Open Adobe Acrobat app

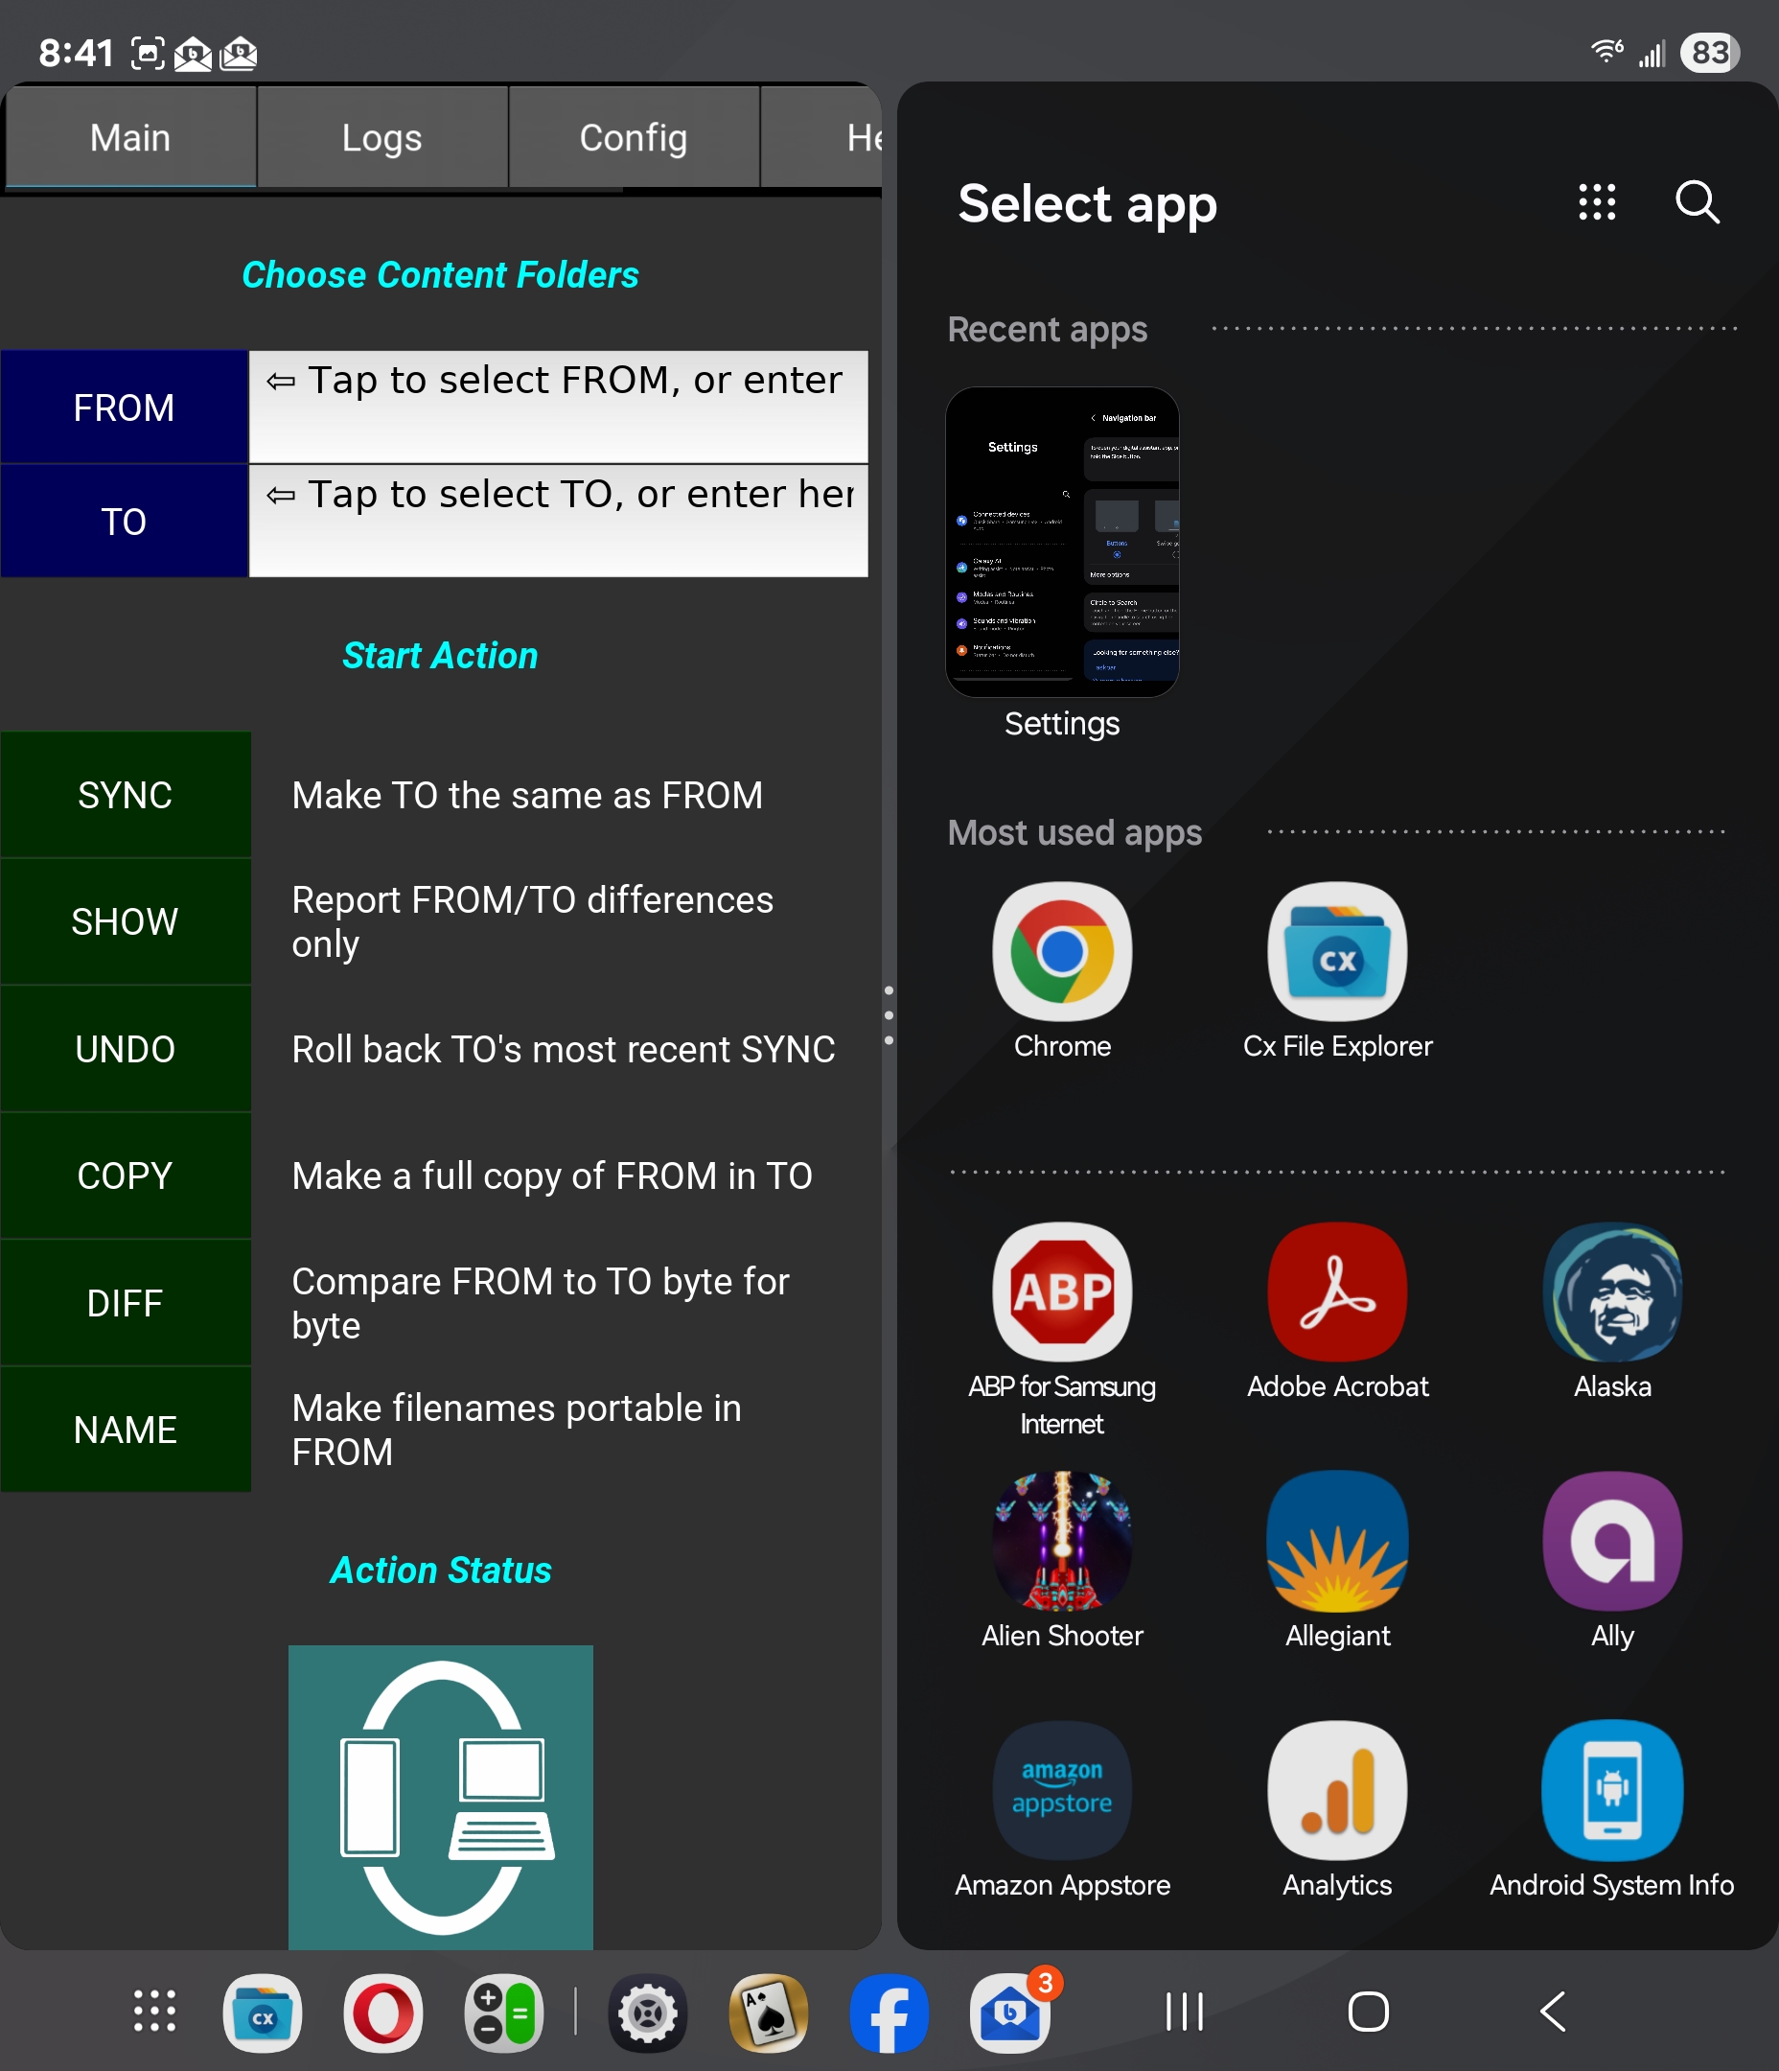[1336, 1291]
